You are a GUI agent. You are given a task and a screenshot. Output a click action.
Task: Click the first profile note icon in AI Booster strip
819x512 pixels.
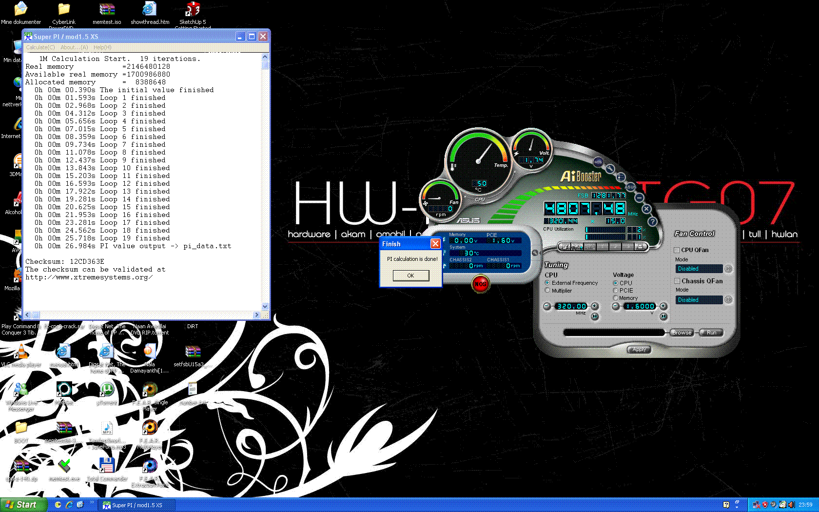click(x=565, y=247)
